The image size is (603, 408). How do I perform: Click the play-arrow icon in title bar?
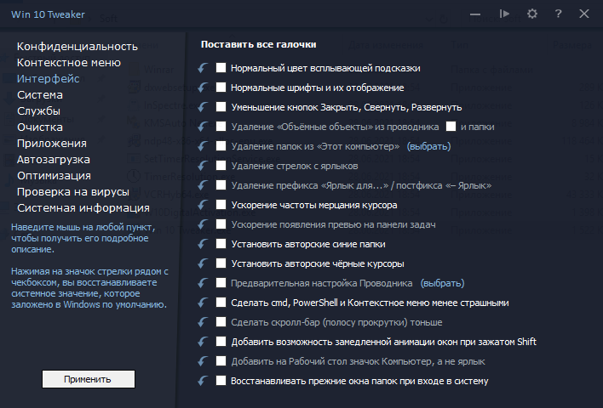(504, 14)
